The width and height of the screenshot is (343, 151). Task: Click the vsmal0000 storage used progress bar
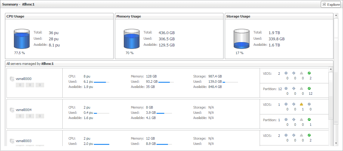click(230, 82)
